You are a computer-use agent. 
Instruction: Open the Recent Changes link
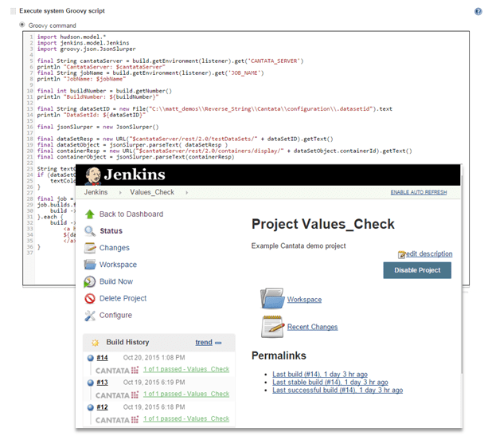click(313, 327)
